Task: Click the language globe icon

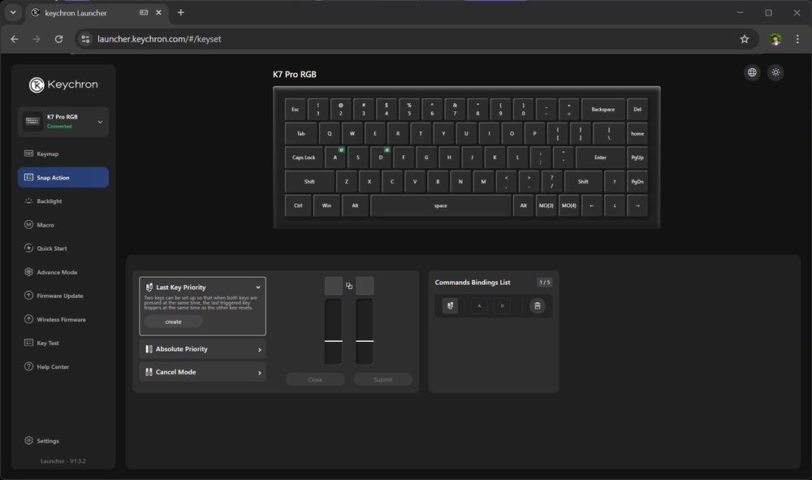Action: (x=752, y=72)
